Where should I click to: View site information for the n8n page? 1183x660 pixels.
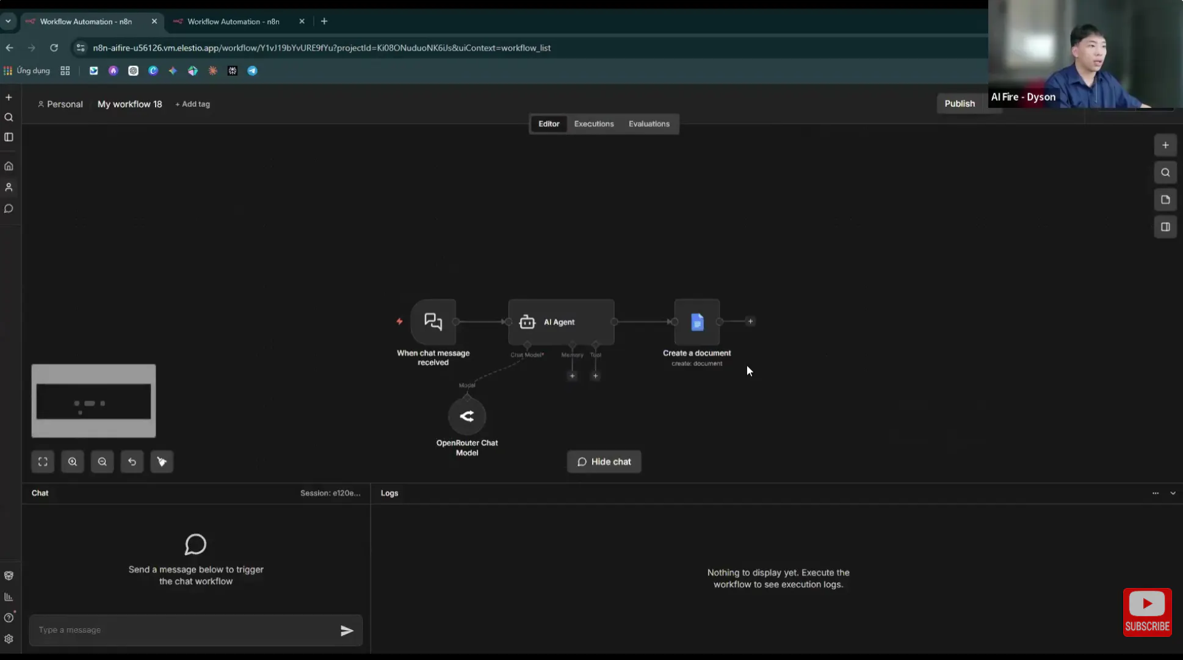pyautogui.click(x=80, y=48)
